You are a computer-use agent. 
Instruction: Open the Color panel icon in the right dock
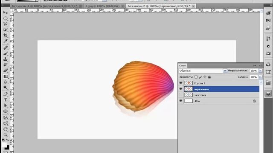click(268, 13)
